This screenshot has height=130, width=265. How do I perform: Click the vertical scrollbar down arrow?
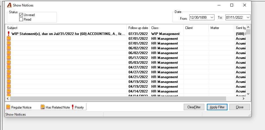(x=248, y=94)
